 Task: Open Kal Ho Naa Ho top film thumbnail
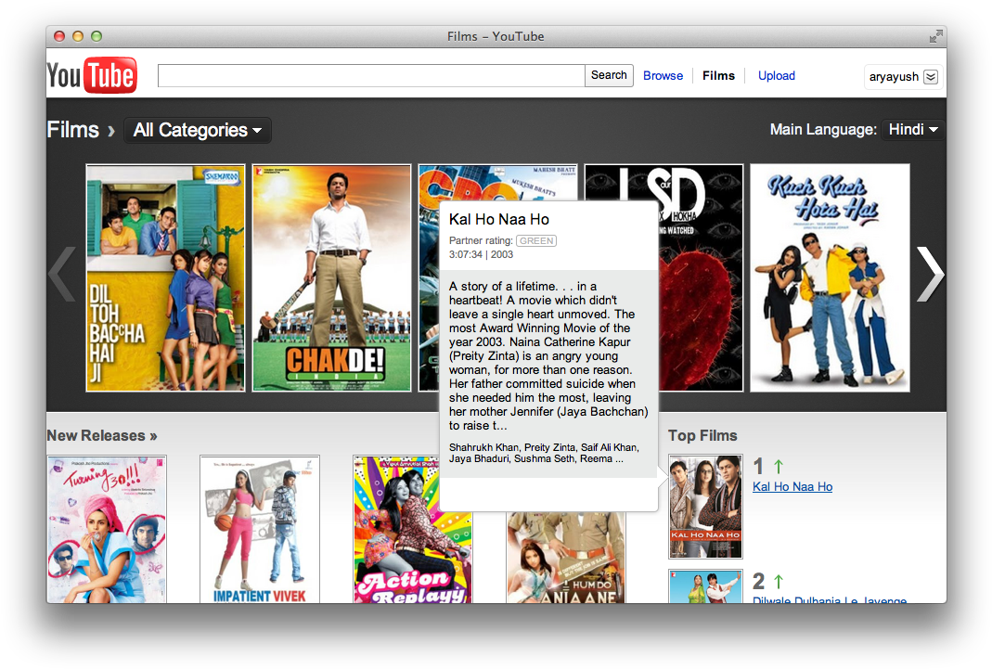[x=705, y=507]
